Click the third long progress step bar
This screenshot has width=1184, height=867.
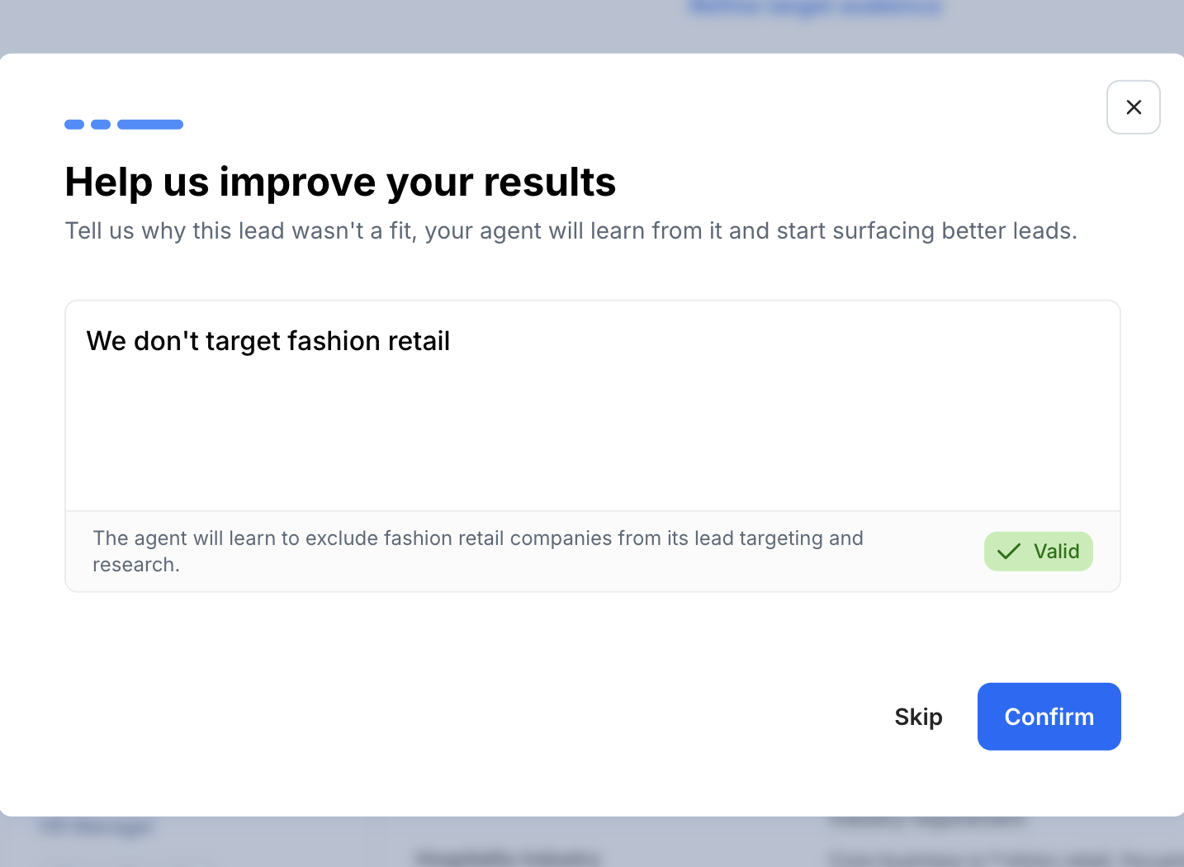coord(150,125)
